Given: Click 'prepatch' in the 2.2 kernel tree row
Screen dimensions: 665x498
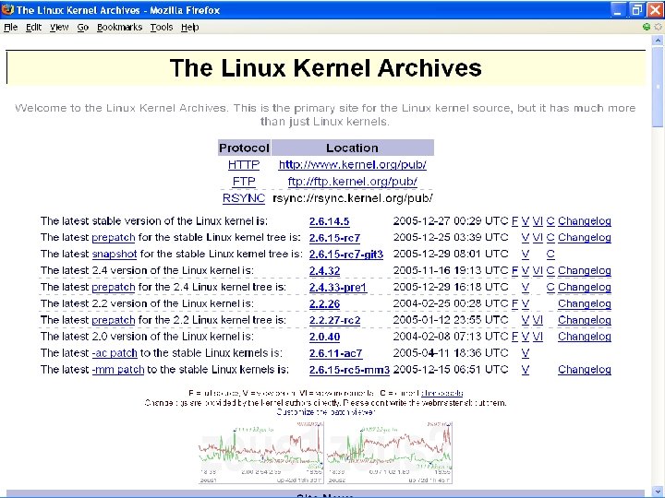Looking at the screenshot, I should (x=114, y=320).
